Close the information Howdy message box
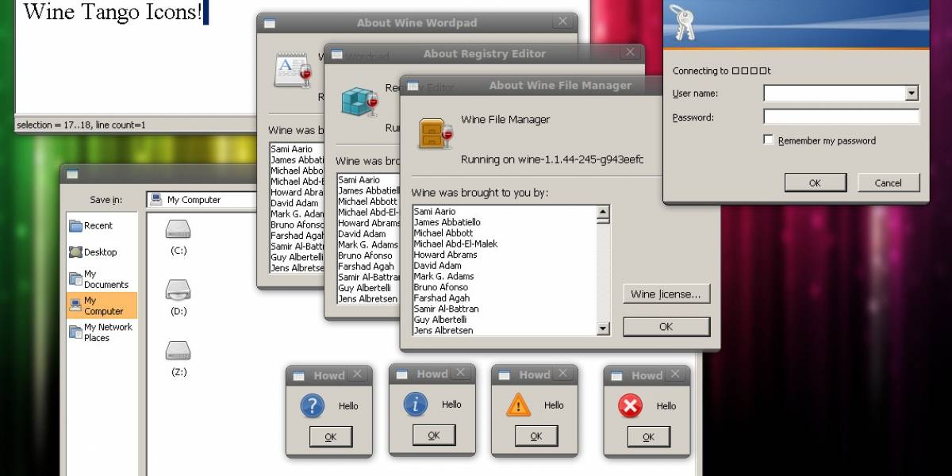The image size is (952, 476). [x=461, y=374]
